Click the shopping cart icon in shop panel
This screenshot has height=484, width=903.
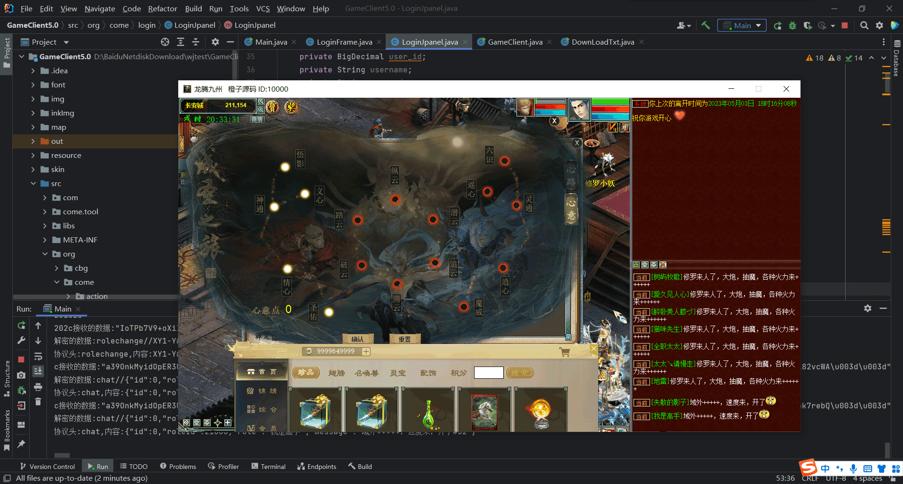click(565, 351)
